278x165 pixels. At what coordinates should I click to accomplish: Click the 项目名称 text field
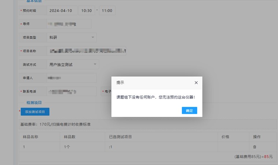(87, 51)
